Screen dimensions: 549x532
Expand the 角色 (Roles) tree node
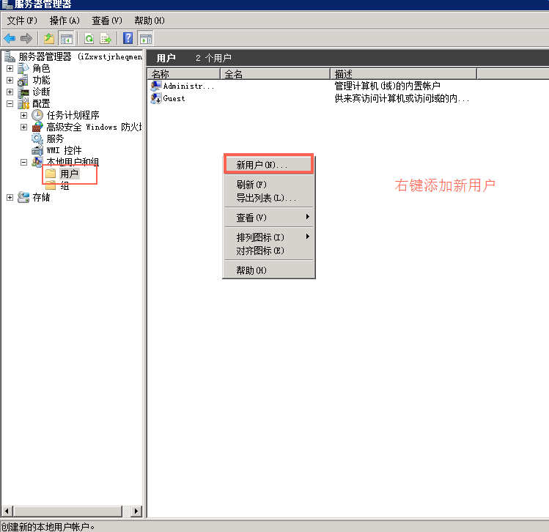[x=10, y=68]
